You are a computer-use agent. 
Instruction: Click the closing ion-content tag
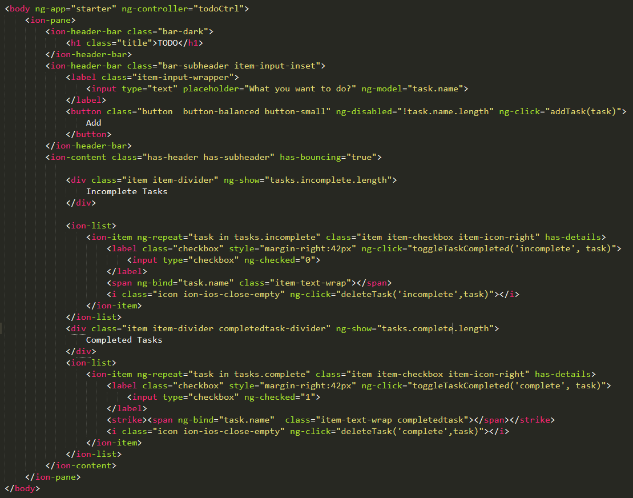point(80,465)
